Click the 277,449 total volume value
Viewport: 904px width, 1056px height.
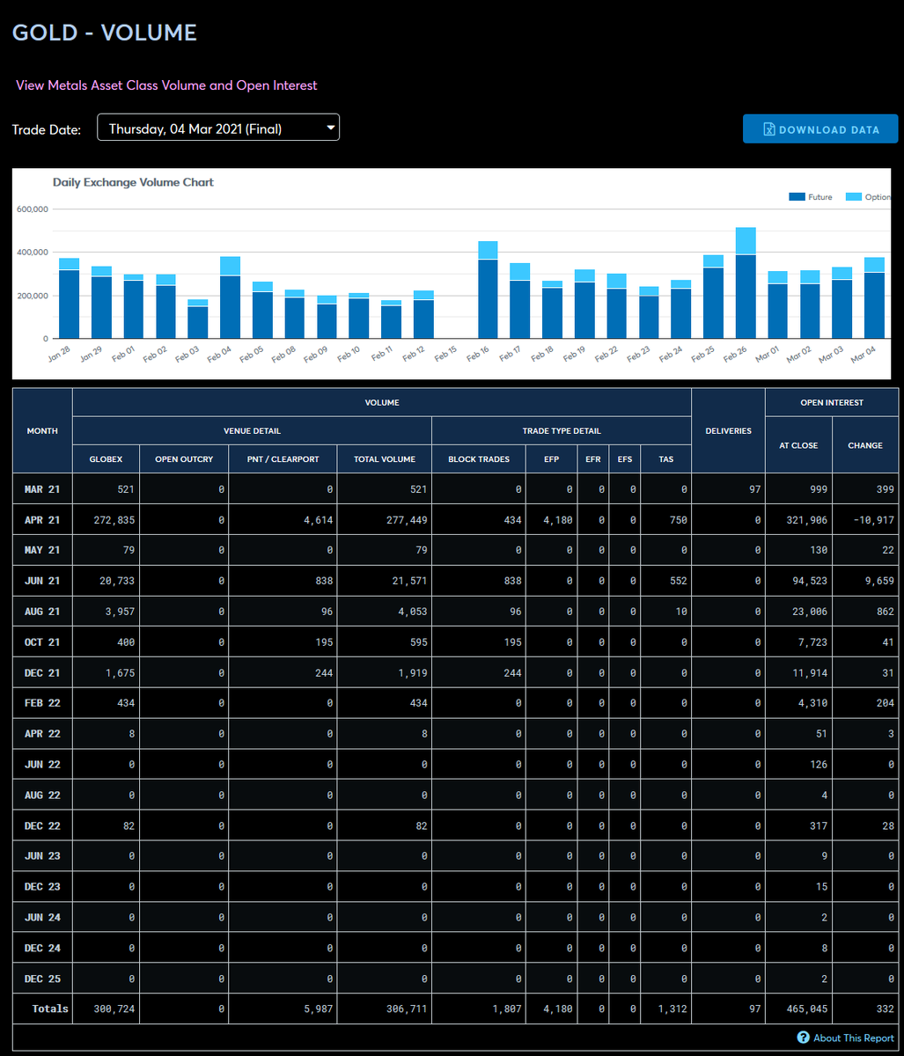pyautogui.click(x=406, y=520)
